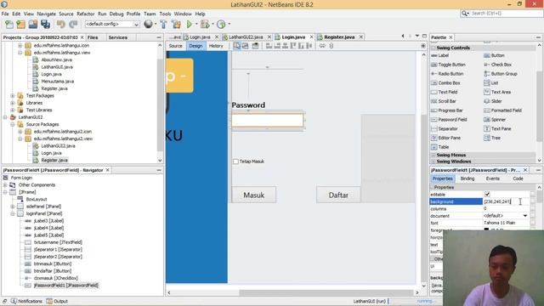Click the Save All toolbar icon

point(45,24)
